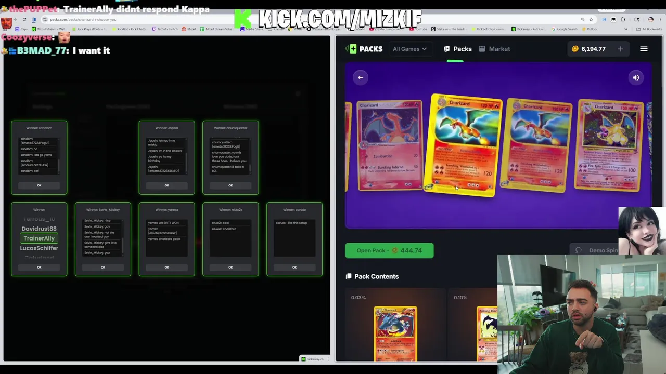This screenshot has height=374, width=666.
Task: Click OK on Winner: SeVin_Mickey panel
Action: (103, 267)
